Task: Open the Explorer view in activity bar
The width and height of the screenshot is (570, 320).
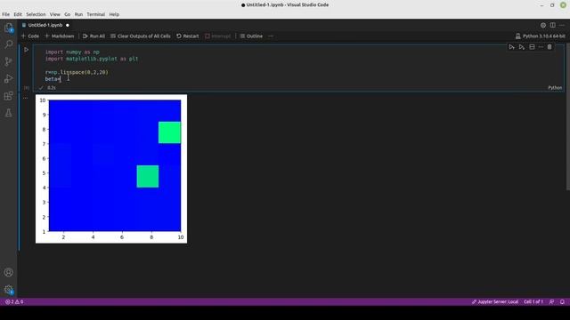Action: (8, 28)
